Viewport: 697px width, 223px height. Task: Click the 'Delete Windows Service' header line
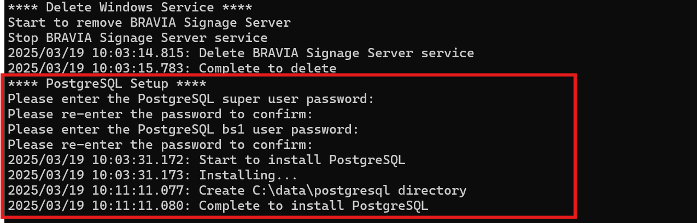pyautogui.click(x=130, y=8)
